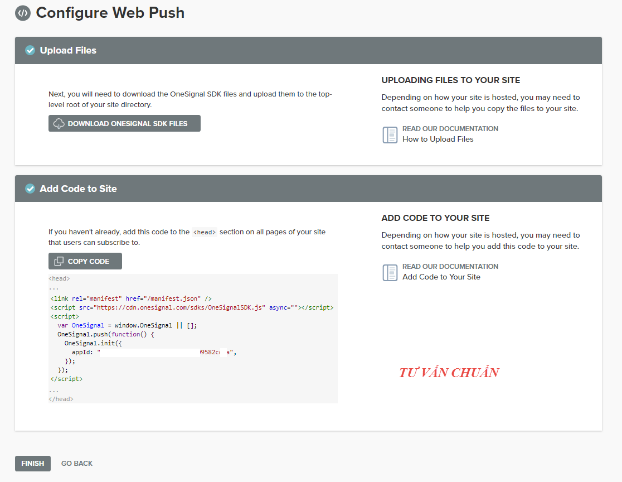Click the cloud download icon on the SDK button
622x482 pixels.
tap(59, 124)
